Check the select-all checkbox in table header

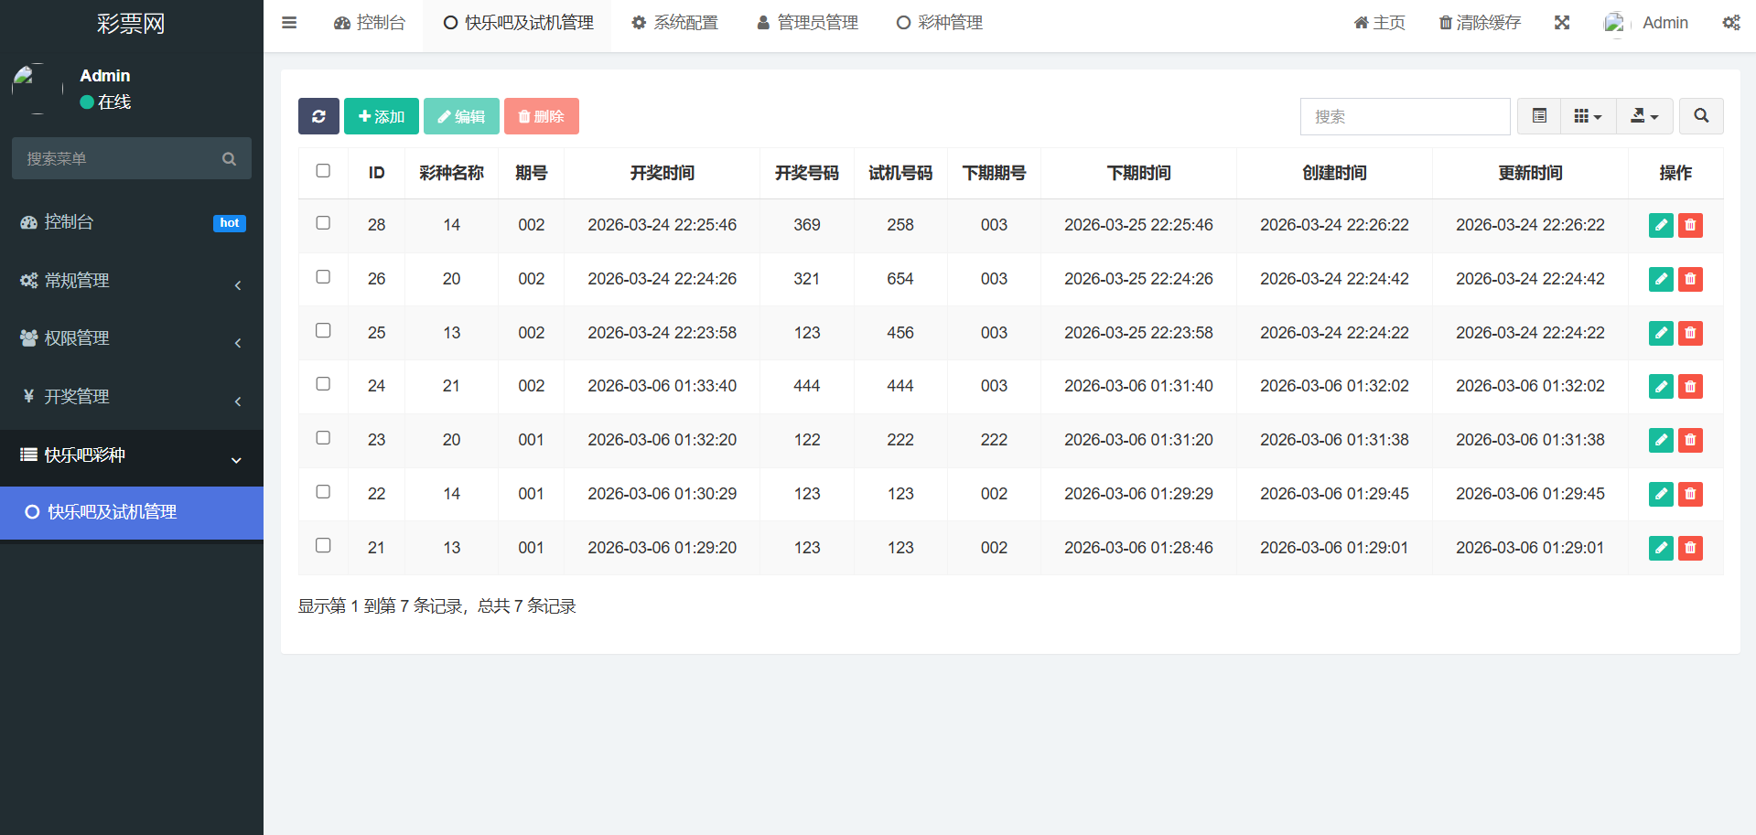pyautogui.click(x=323, y=171)
